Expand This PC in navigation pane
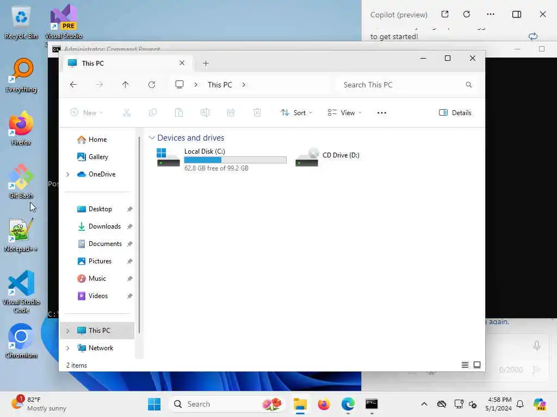 tap(68, 331)
